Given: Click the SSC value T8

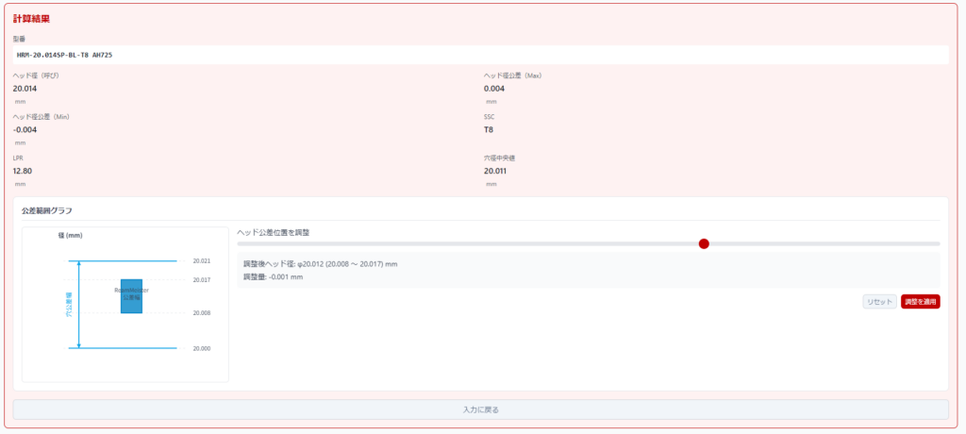Looking at the screenshot, I should [489, 129].
